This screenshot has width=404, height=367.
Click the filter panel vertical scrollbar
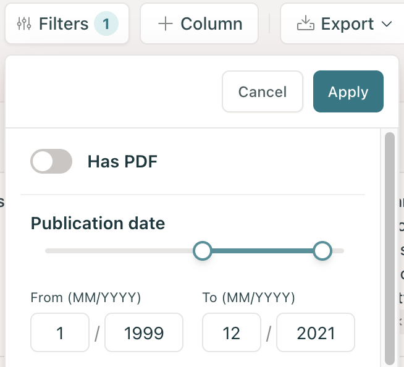pyautogui.click(x=389, y=247)
